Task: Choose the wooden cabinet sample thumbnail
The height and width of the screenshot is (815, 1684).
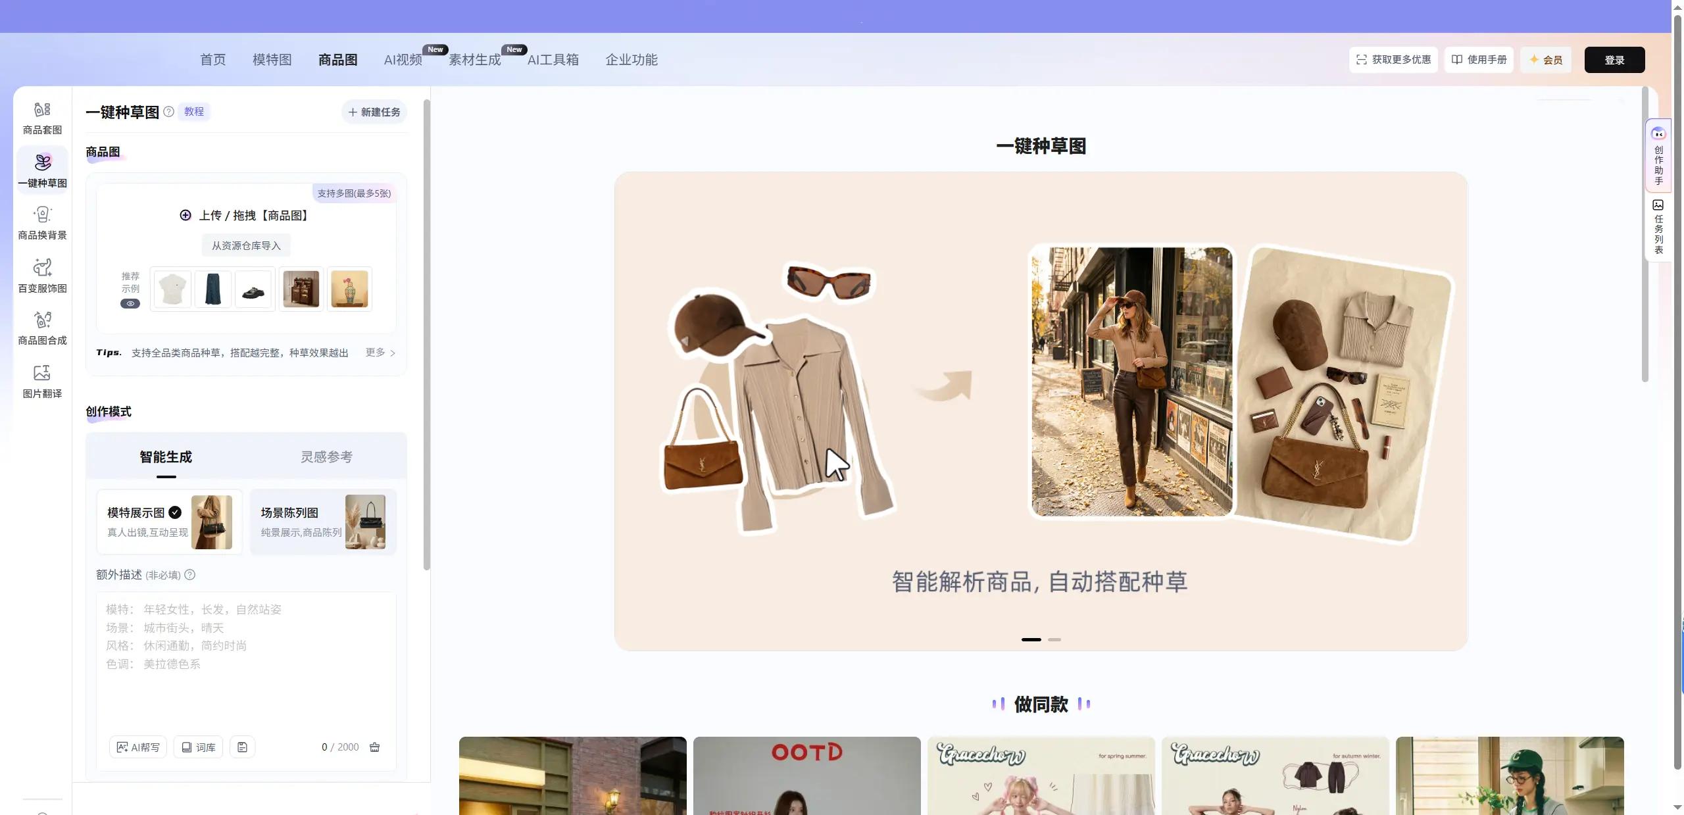Action: [301, 289]
